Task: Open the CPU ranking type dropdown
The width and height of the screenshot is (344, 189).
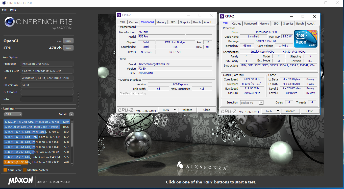Action: click(x=13, y=114)
